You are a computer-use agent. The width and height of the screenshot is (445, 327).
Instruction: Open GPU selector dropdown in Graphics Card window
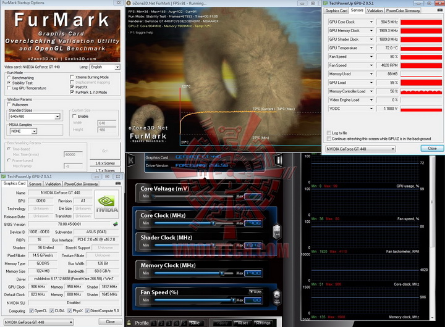pos(38,322)
